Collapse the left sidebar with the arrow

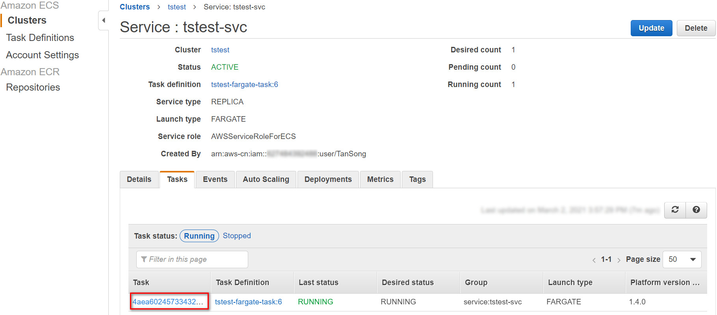pyautogui.click(x=103, y=20)
